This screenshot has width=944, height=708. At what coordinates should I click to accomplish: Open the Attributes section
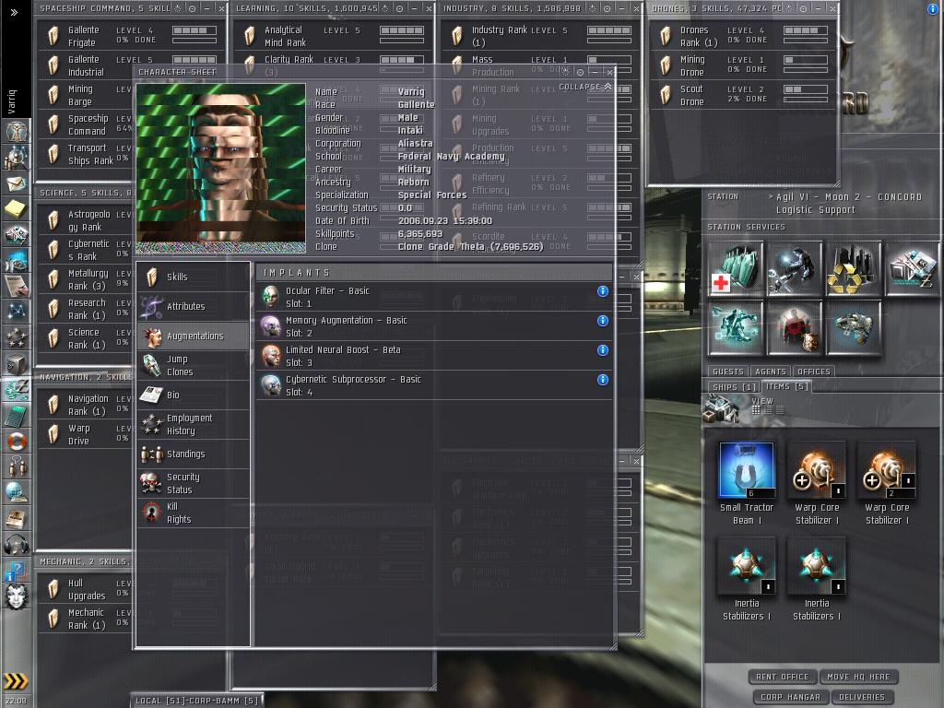(194, 306)
